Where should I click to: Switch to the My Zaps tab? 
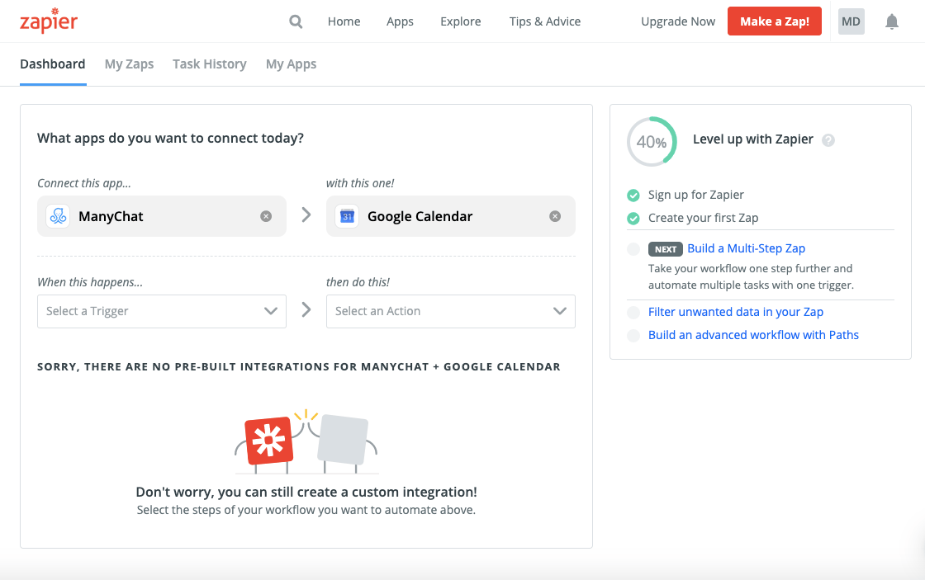129,64
